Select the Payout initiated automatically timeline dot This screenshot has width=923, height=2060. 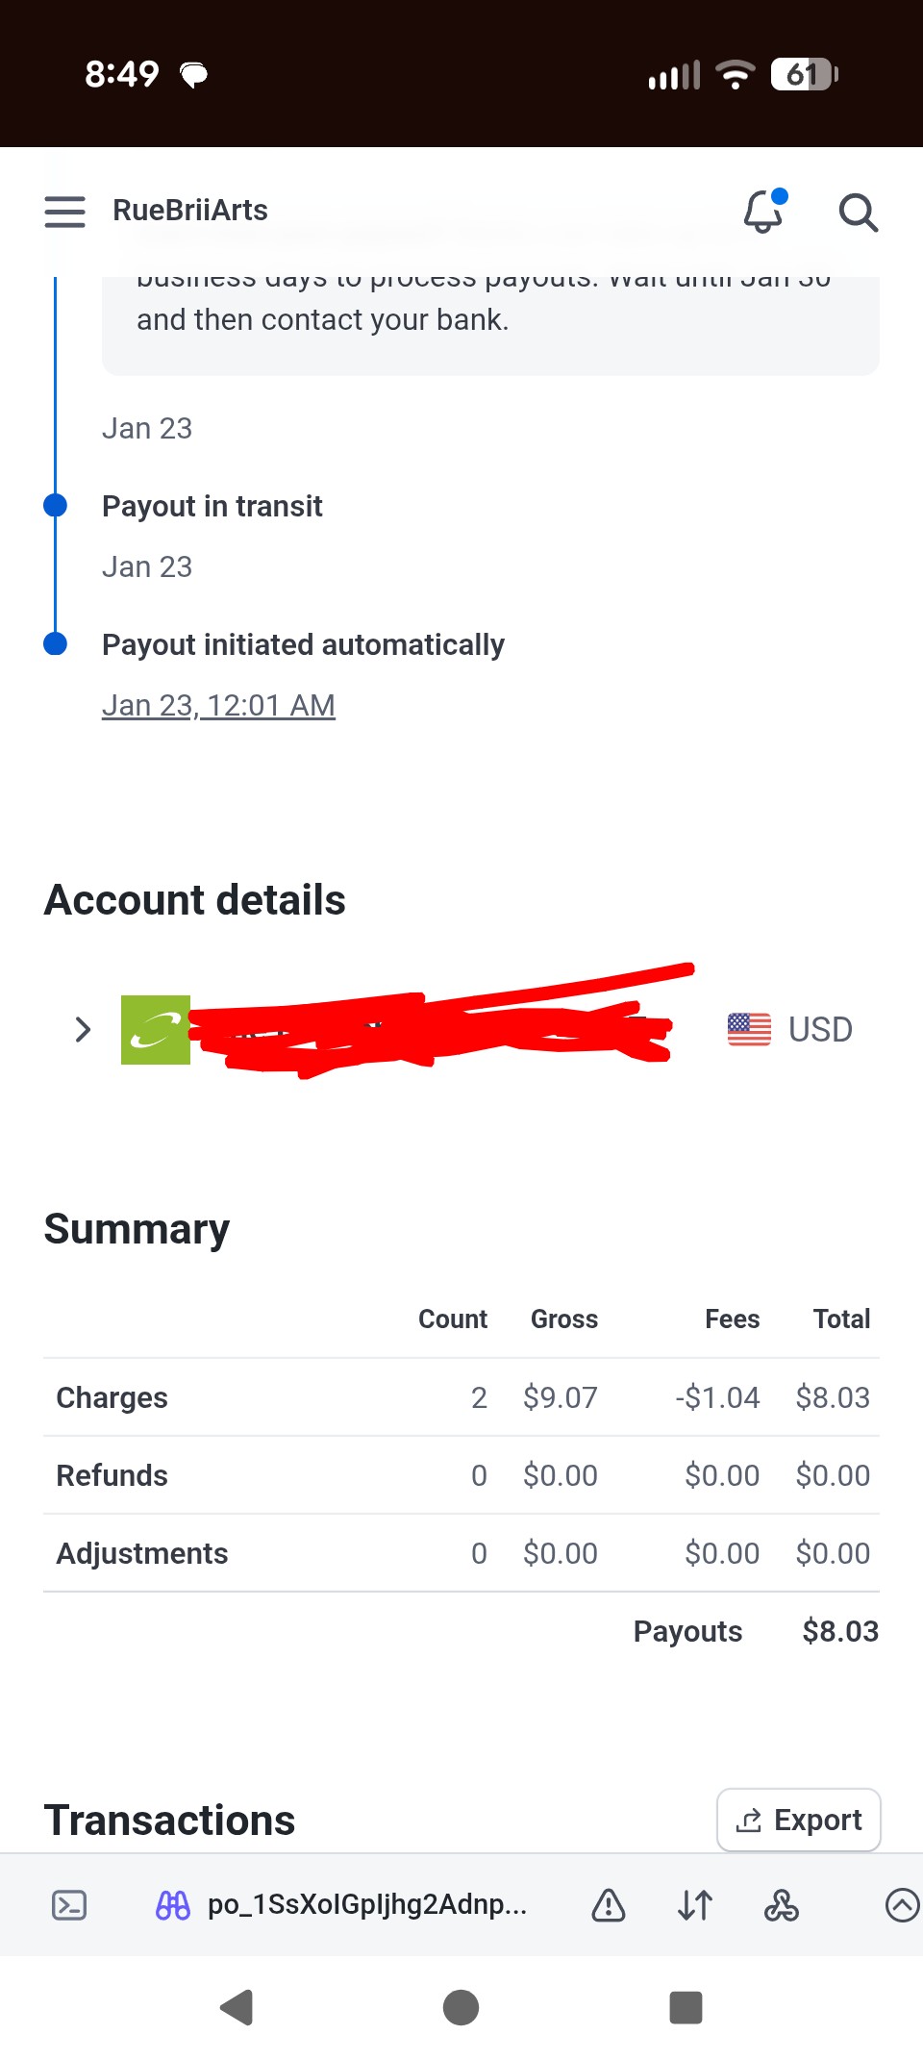(56, 644)
